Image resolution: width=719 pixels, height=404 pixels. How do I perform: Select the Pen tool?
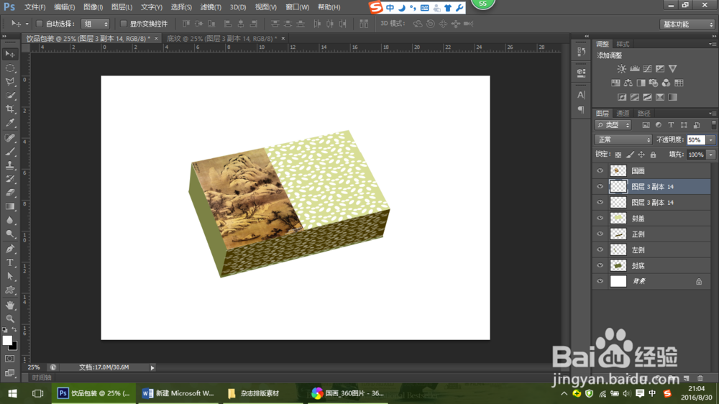click(10, 249)
